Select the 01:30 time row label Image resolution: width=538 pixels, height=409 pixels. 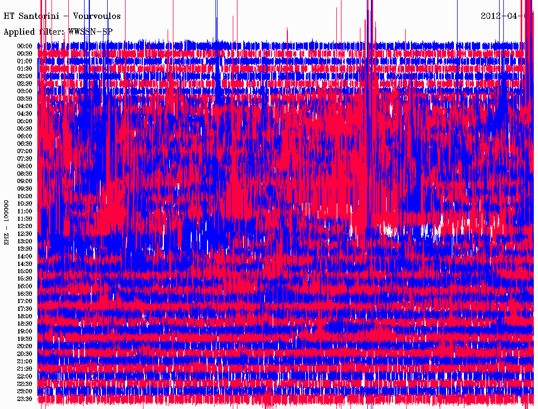25,69
